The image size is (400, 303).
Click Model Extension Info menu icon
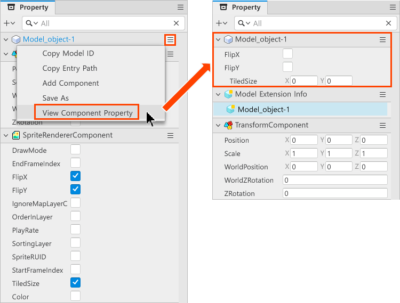click(382, 94)
